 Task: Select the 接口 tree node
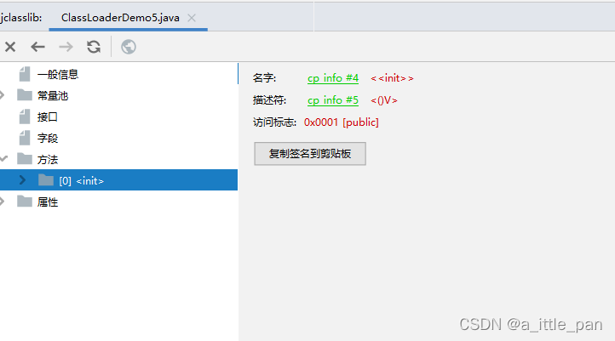[48, 117]
